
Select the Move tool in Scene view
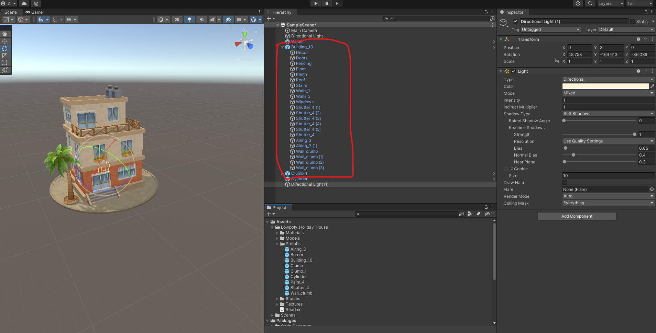(x=5, y=41)
